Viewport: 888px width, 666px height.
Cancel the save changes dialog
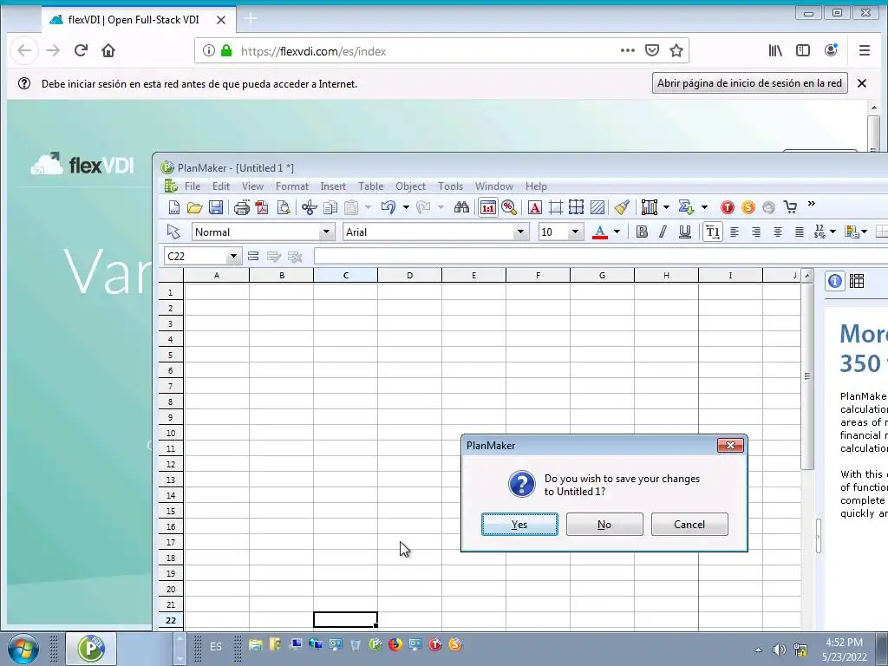coord(689,525)
